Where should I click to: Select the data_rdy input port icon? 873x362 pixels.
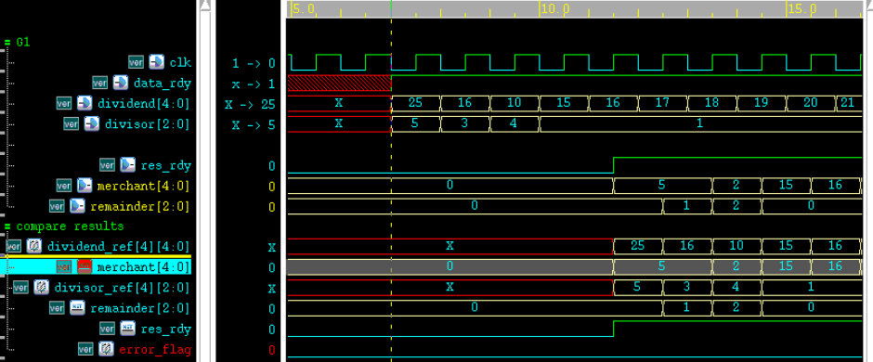120,83
